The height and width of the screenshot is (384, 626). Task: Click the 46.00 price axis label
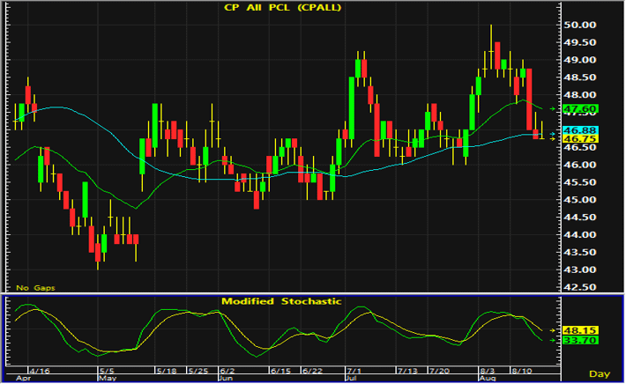pyautogui.click(x=579, y=165)
